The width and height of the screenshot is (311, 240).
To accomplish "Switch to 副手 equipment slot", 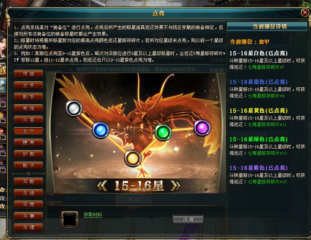I will point(28,97).
